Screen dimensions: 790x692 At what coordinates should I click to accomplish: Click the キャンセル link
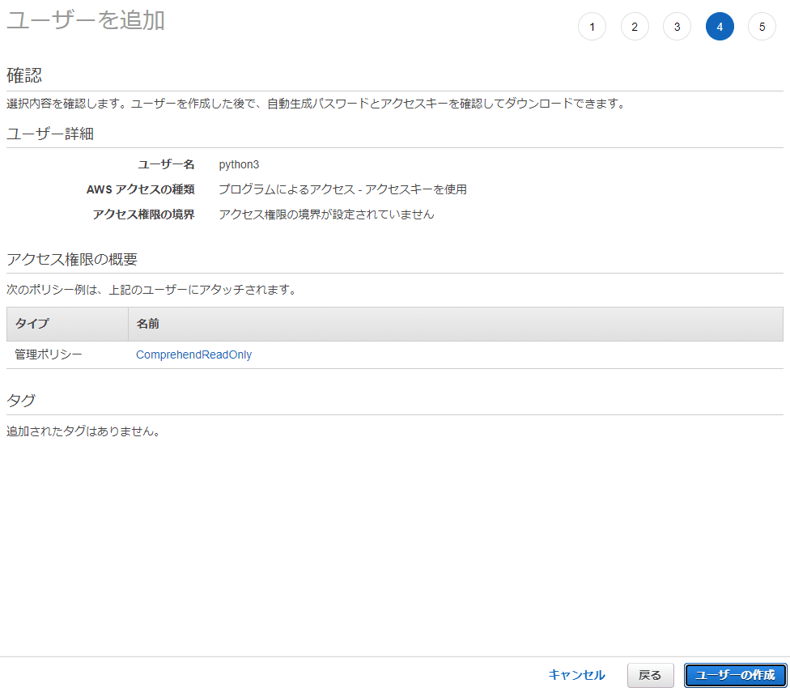pyautogui.click(x=576, y=675)
